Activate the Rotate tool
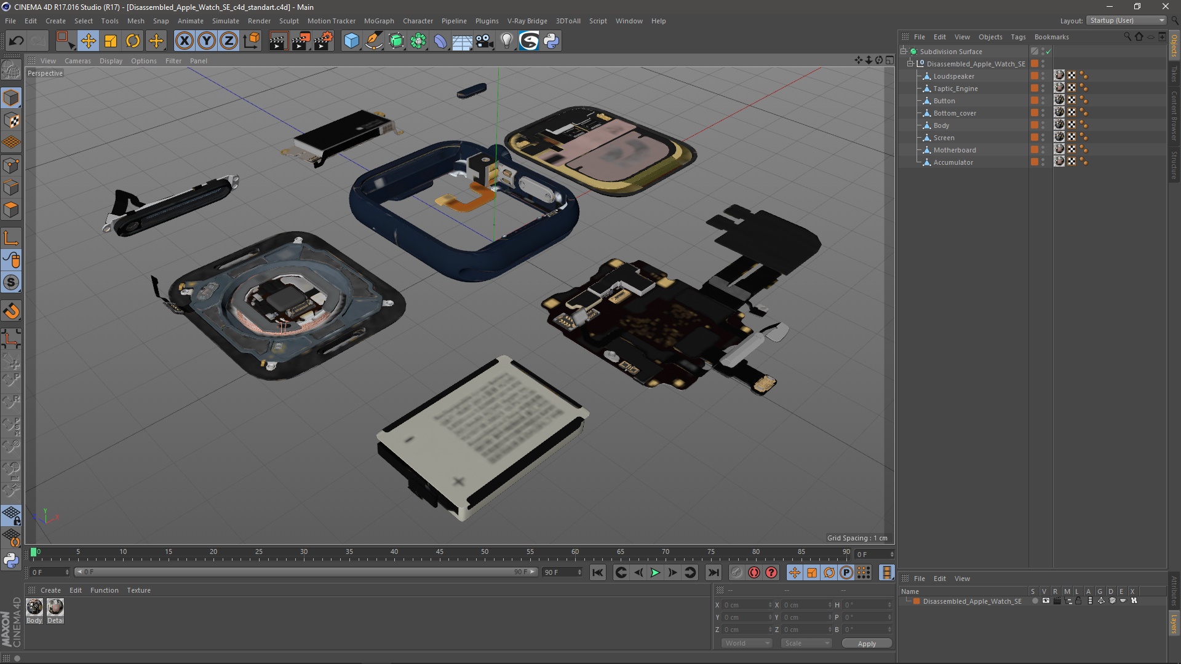1181x664 pixels. coord(133,41)
